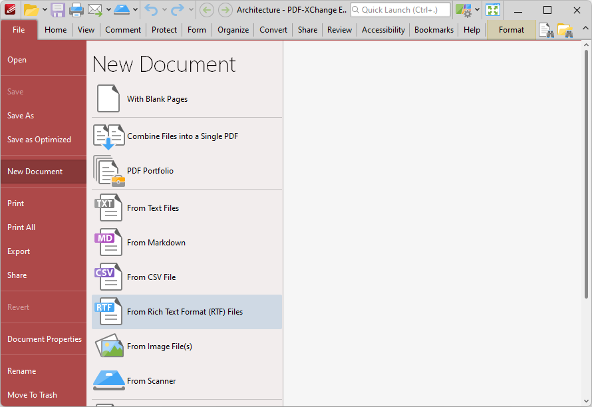Click the RTF file icon
Screen dimensions: 592x407
click(108, 311)
